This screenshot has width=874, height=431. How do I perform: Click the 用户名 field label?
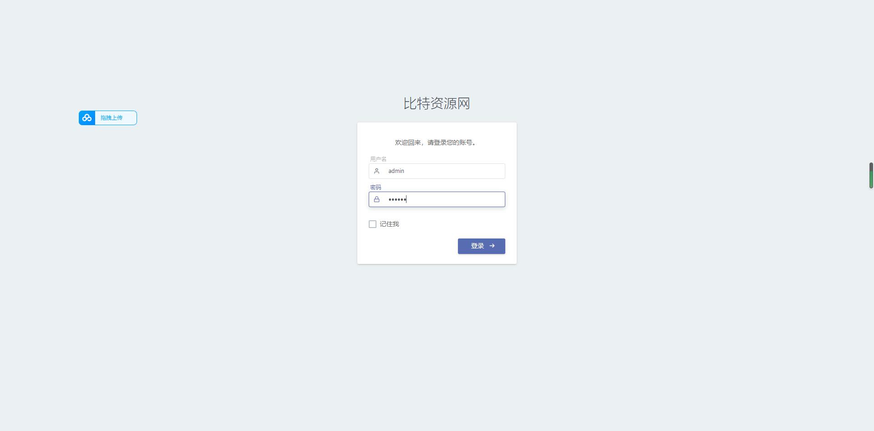378,159
